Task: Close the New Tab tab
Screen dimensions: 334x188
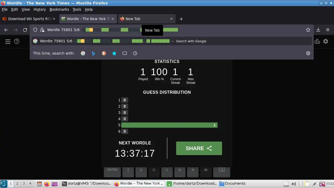Action: (171, 19)
